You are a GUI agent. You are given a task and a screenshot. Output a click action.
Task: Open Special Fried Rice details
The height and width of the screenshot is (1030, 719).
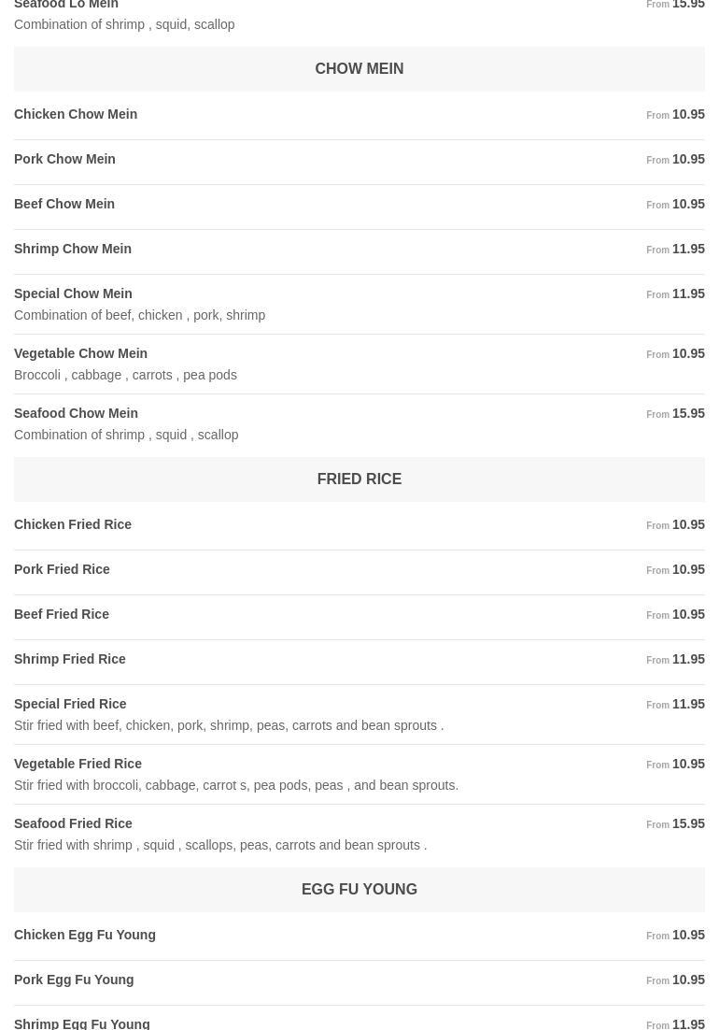[x=70, y=704]
